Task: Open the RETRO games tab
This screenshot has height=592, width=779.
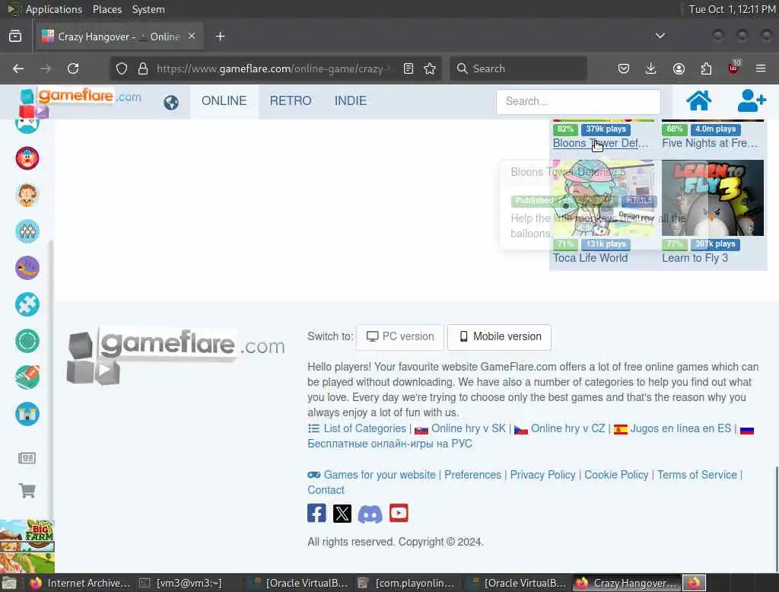Action: [x=291, y=101]
